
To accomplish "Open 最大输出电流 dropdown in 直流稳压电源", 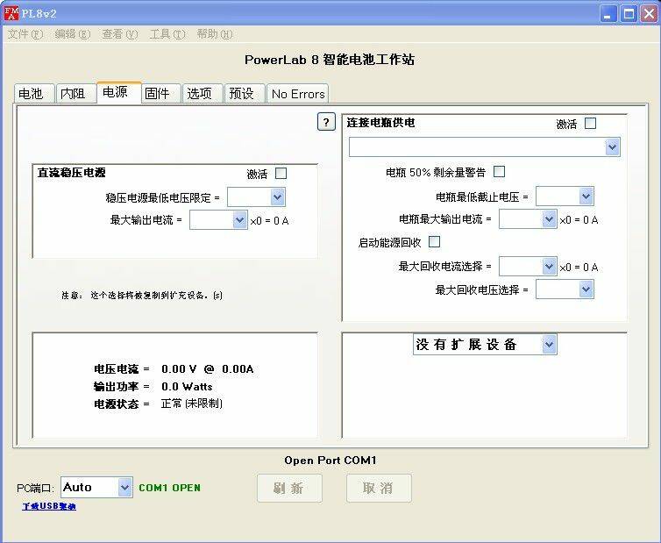I will coord(218,220).
